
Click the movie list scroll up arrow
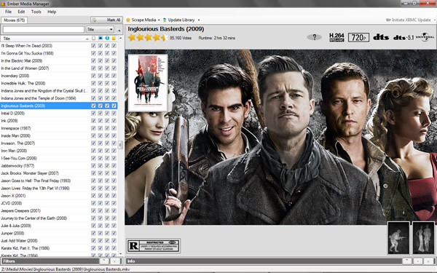tap(120, 38)
